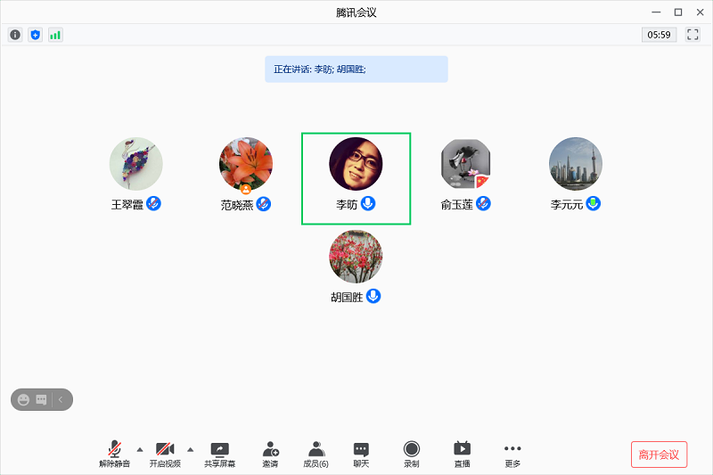
Task: Unmute microphone with 解除静音 button
Action: coord(114,454)
